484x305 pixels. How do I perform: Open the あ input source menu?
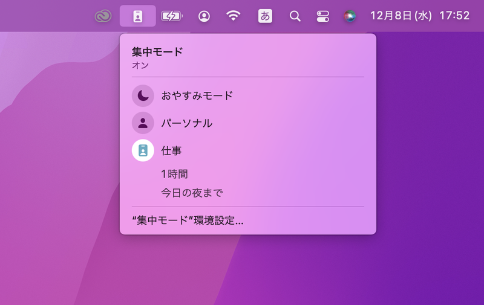click(x=265, y=16)
